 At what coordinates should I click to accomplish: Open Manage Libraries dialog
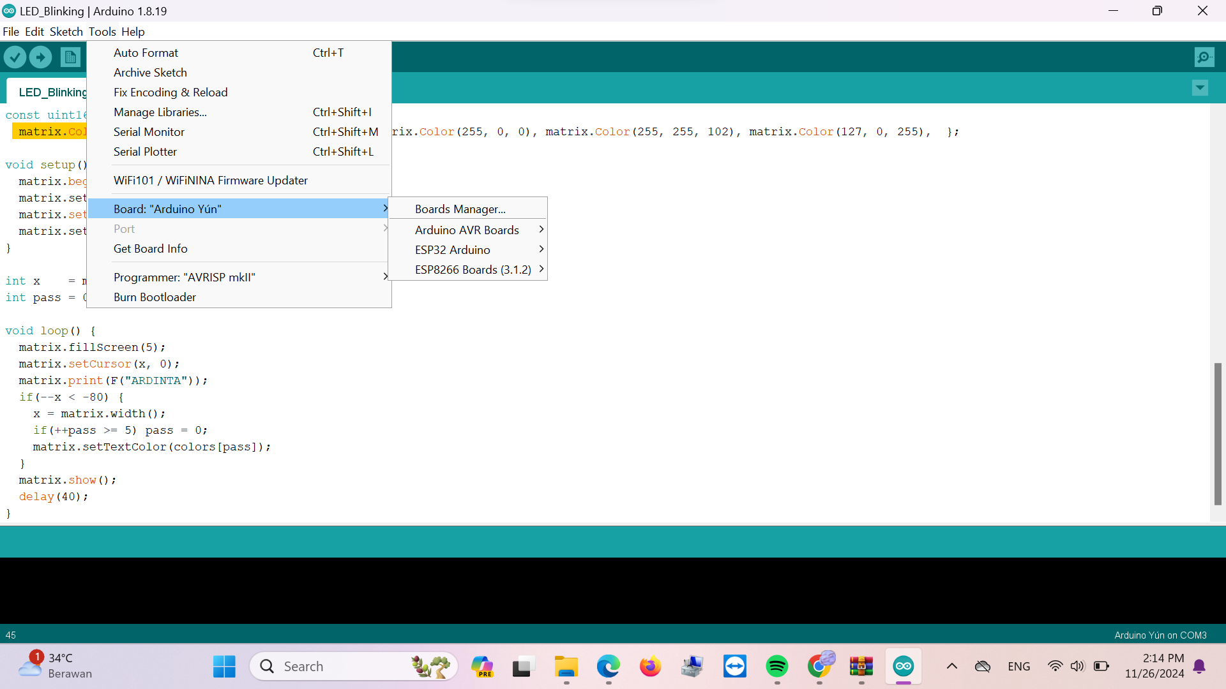[161, 112]
